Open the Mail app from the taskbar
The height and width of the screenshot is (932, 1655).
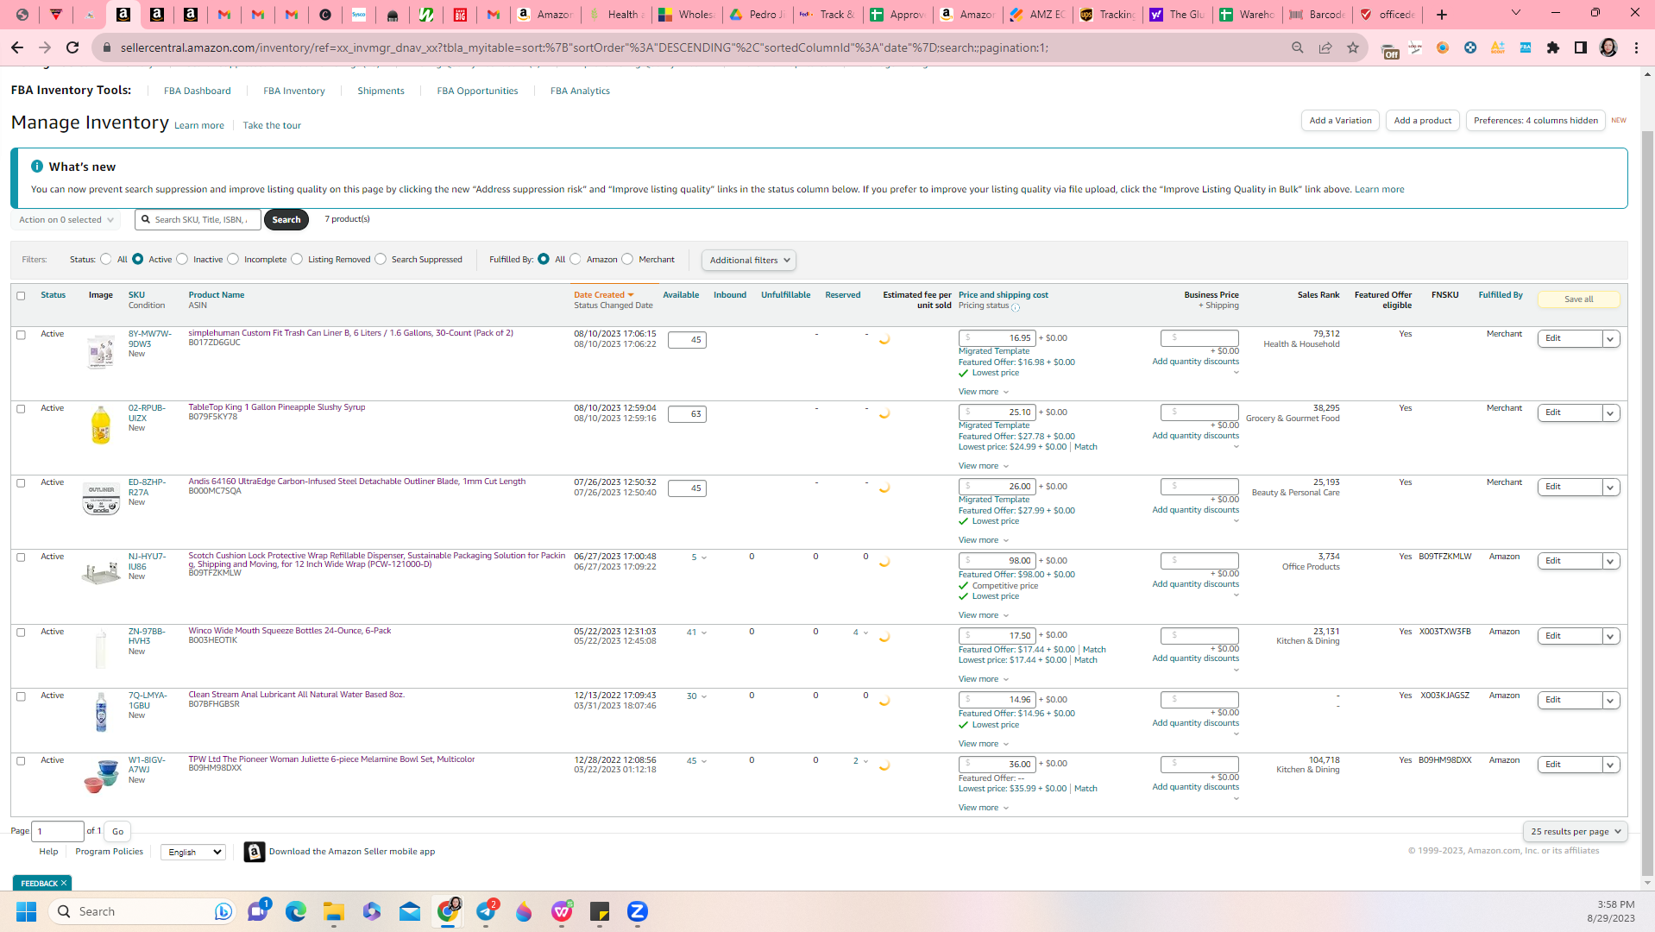410,911
